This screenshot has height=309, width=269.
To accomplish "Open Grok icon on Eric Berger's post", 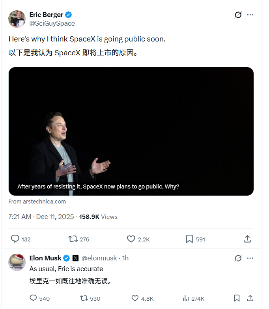I will (x=238, y=15).
